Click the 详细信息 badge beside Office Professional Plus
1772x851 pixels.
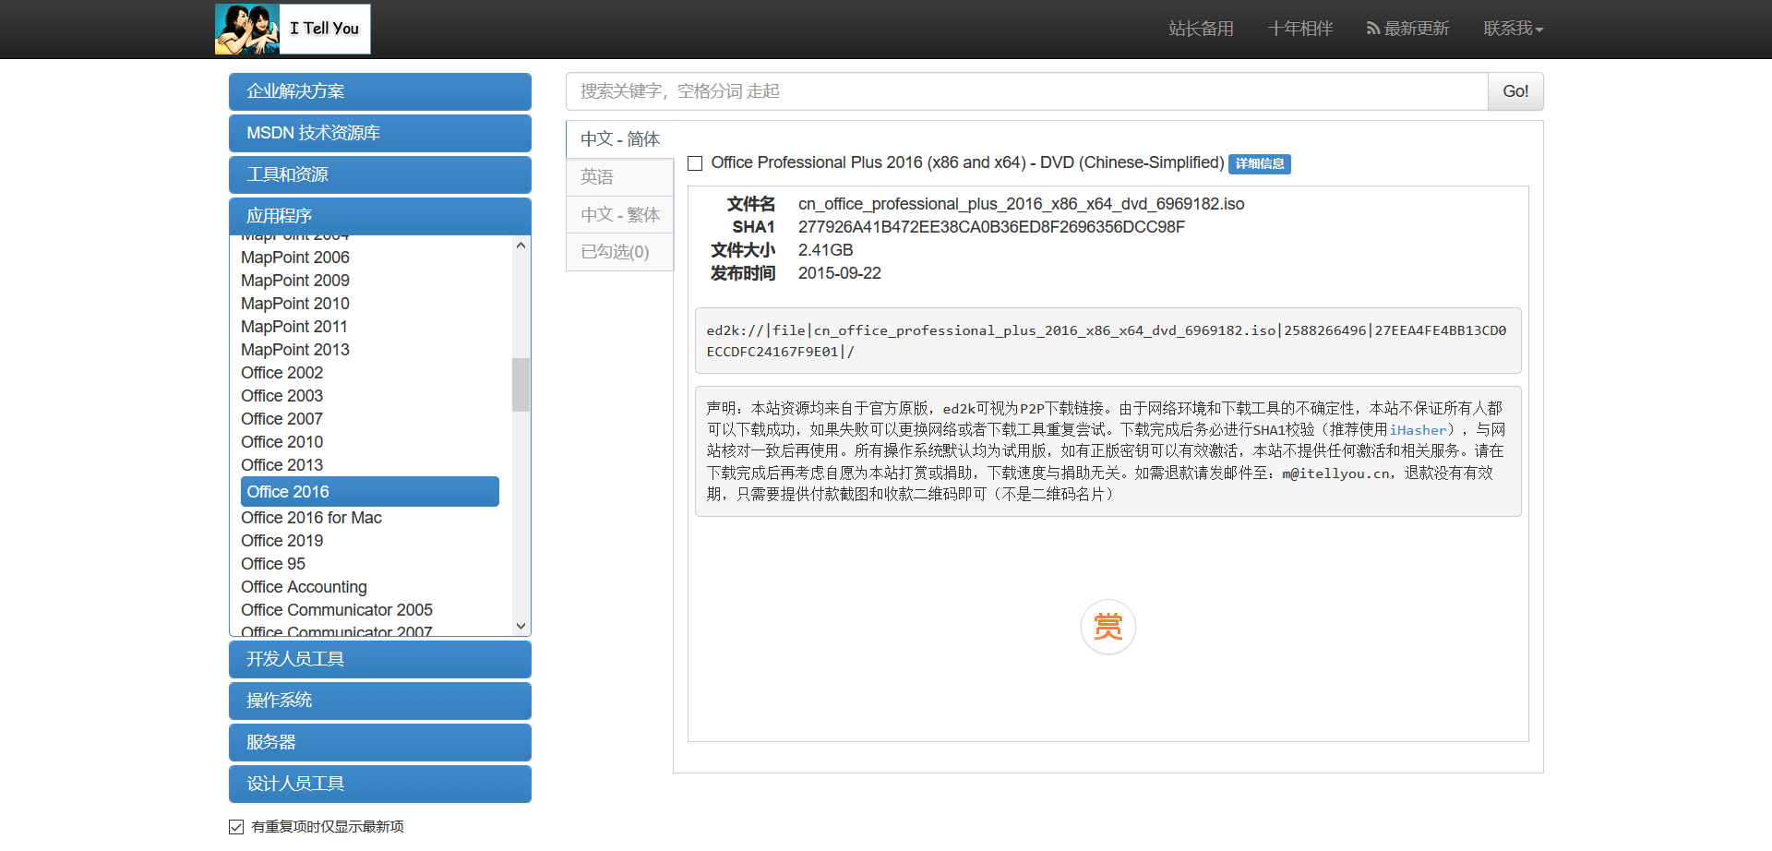click(x=1260, y=163)
